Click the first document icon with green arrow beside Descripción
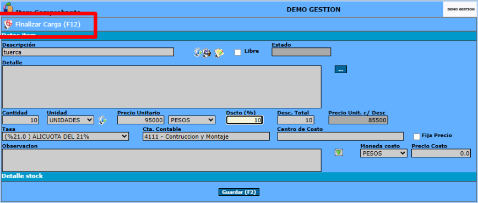Image resolution: width=478 pixels, height=203 pixels. click(198, 52)
